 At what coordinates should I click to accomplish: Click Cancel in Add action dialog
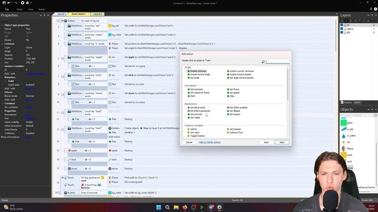pyautogui.click(x=189, y=143)
